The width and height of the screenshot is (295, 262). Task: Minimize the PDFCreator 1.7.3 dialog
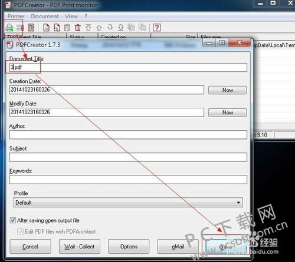click(209, 43)
